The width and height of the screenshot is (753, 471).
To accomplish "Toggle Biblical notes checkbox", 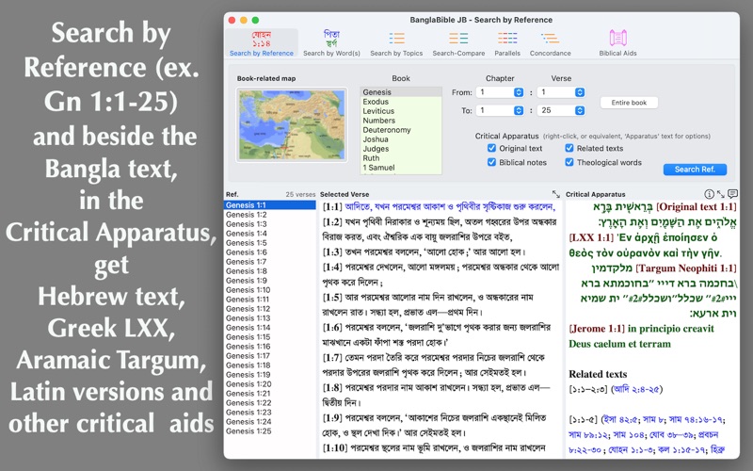I will [x=491, y=162].
